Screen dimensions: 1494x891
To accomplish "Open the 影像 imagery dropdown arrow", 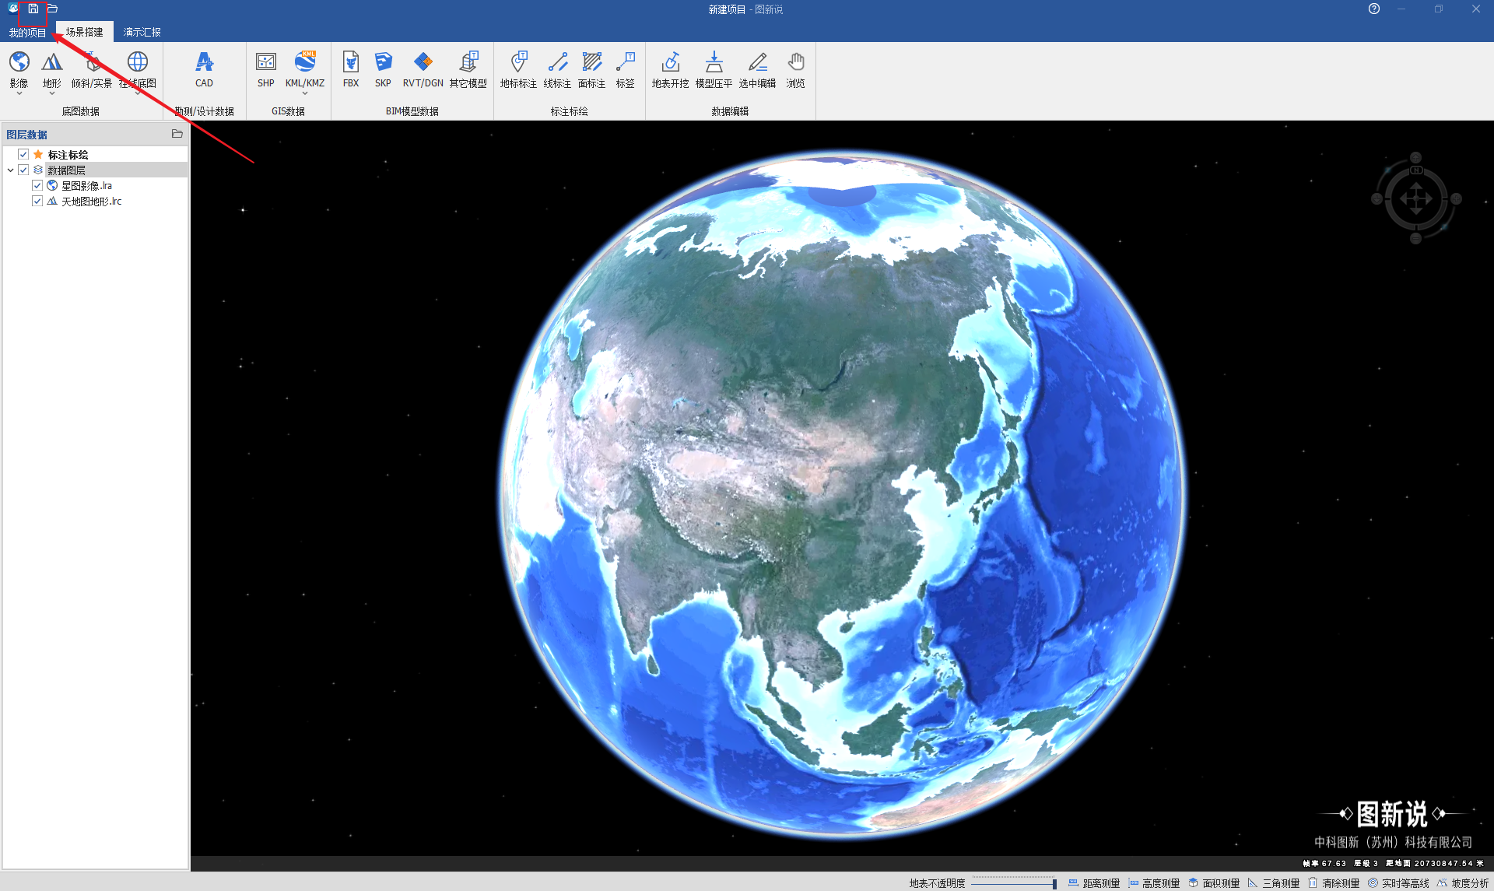I will pyautogui.click(x=19, y=94).
